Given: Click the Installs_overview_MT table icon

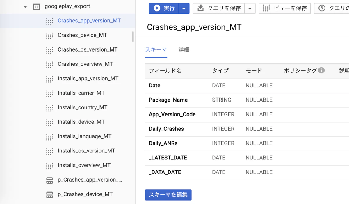Looking at the screenshot, I should [49, 166].
